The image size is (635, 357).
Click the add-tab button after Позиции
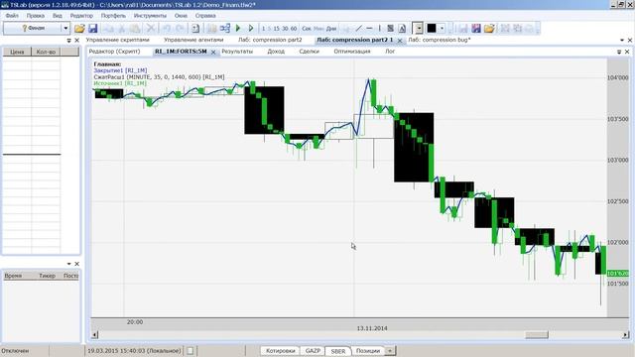[390, 351]
